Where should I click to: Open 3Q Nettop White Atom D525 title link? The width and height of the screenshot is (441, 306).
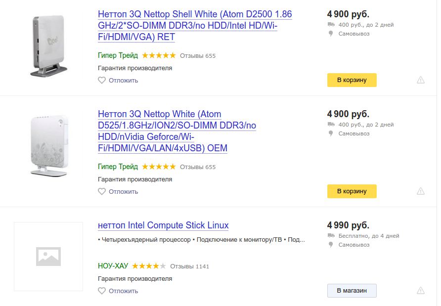[177, 131]
